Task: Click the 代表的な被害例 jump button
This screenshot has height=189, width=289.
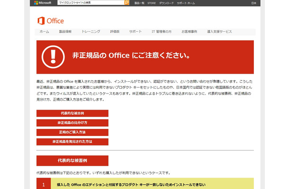Action: (x=72, y=113)
